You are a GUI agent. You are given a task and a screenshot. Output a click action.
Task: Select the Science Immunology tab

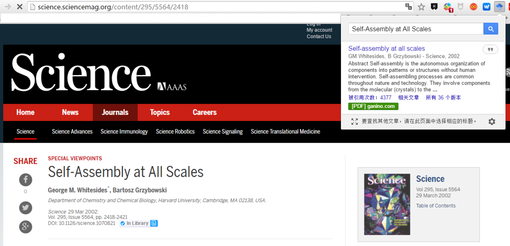click(124, 132)
